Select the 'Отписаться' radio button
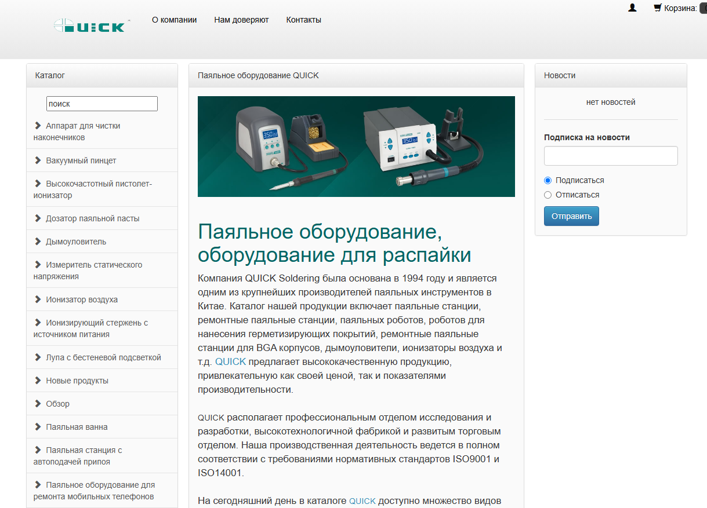The height and width of the screenshot is (508, 707). [548, 195]
